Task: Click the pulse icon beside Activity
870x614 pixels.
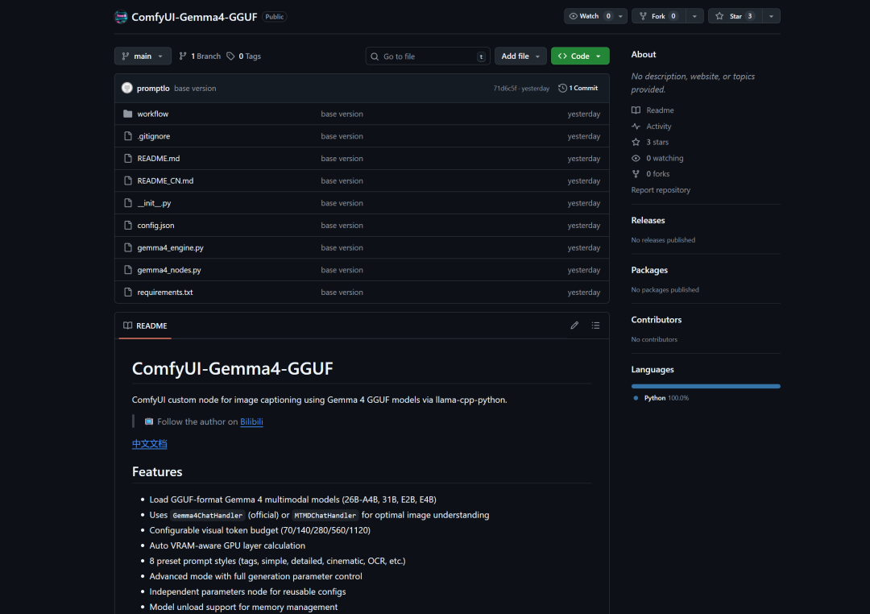Action: 636,126
